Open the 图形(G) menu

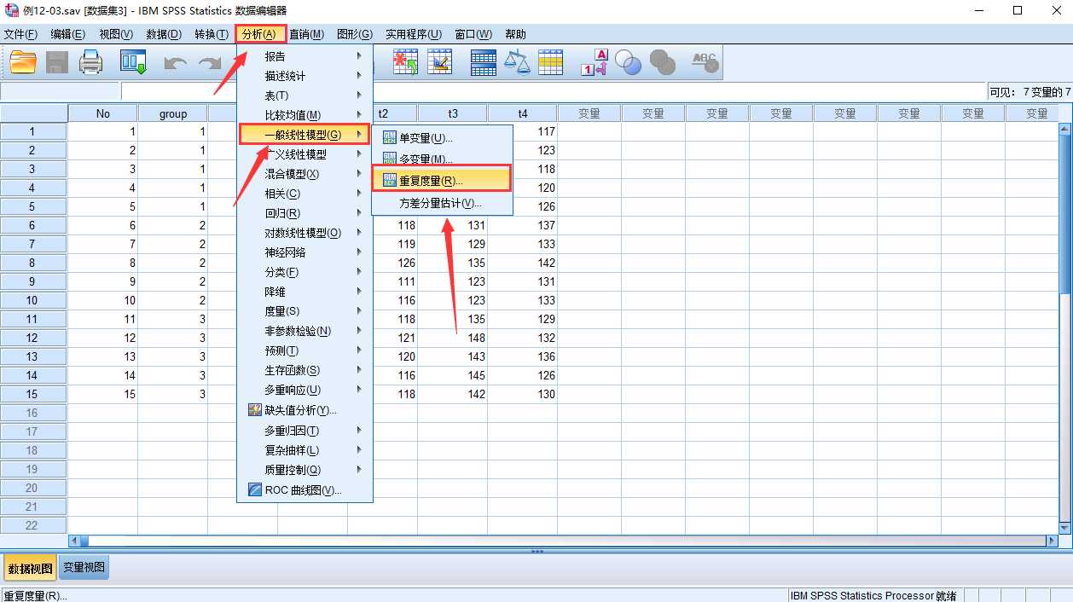pyautogui.click(x=355, y=34)
